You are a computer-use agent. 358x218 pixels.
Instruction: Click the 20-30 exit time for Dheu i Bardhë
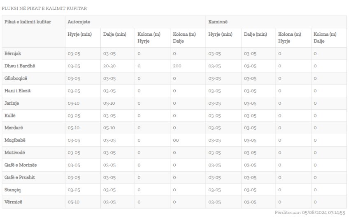tap(109, 66)
